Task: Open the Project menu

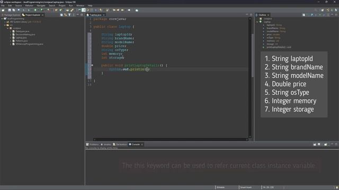Action: click(x=62, y=6)
